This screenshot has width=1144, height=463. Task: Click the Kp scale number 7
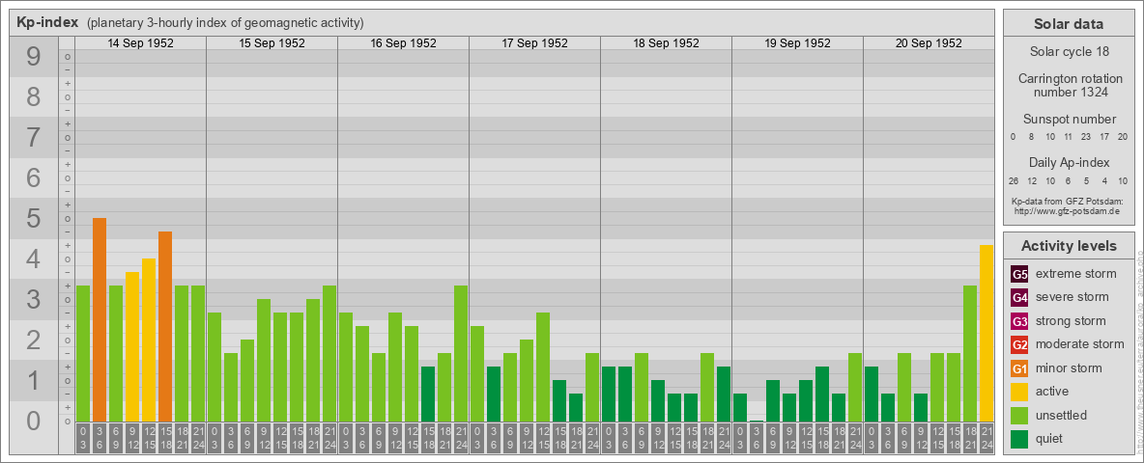34,138
